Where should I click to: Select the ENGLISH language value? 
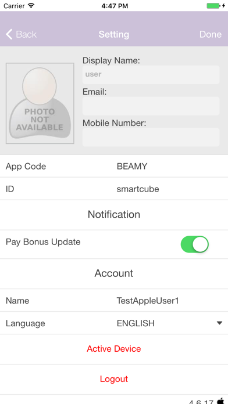(136, 323)
